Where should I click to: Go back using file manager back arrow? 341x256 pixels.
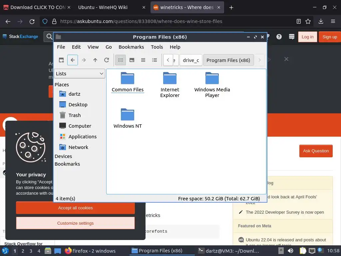pos(73,60)
